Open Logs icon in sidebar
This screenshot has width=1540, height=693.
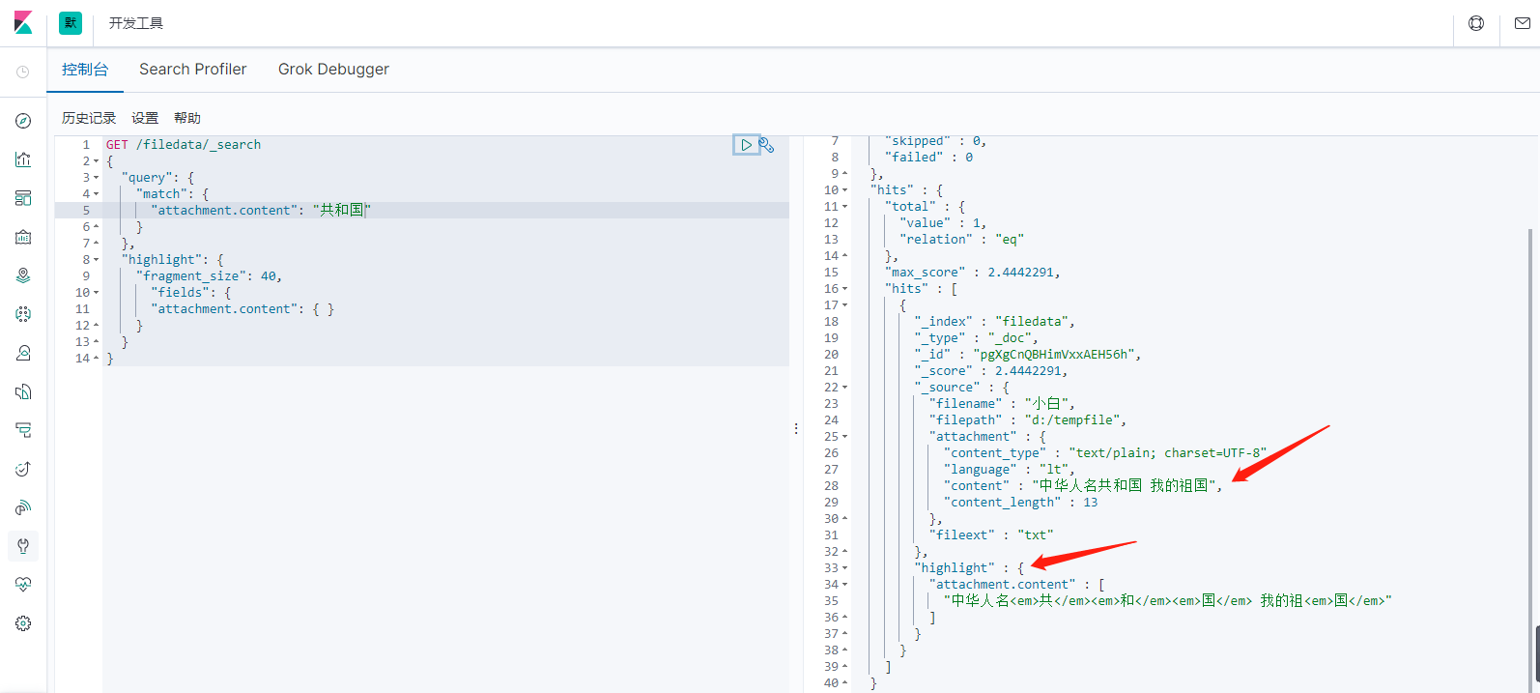coord(23,391)
